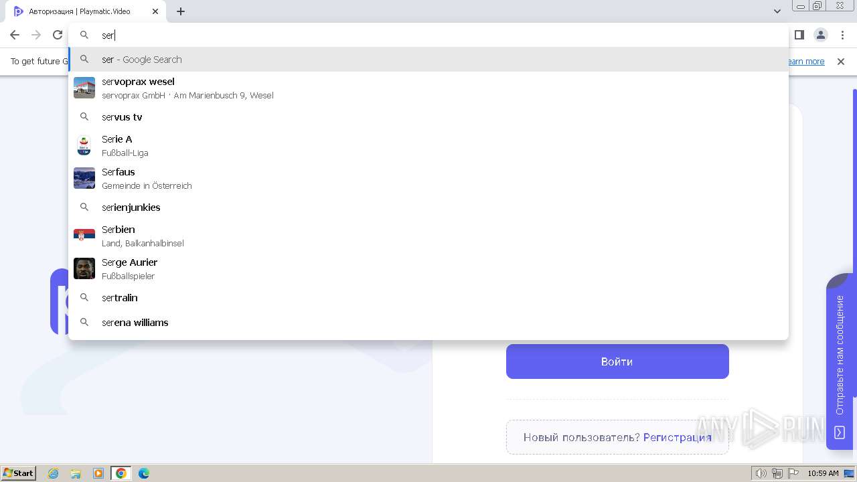Click search icon beside 'servus tv'

tap(84, 116)
